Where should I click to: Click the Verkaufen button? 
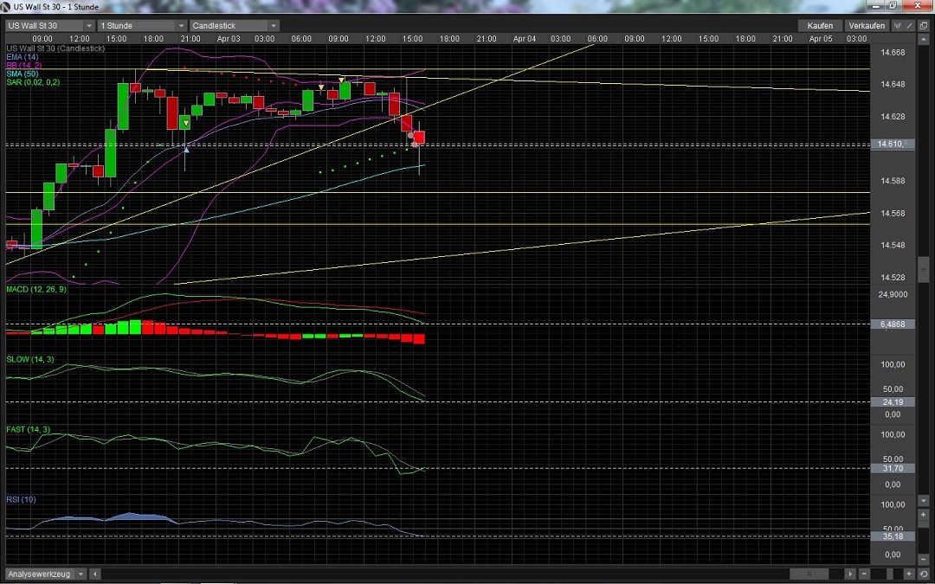(x=867, y=26)
